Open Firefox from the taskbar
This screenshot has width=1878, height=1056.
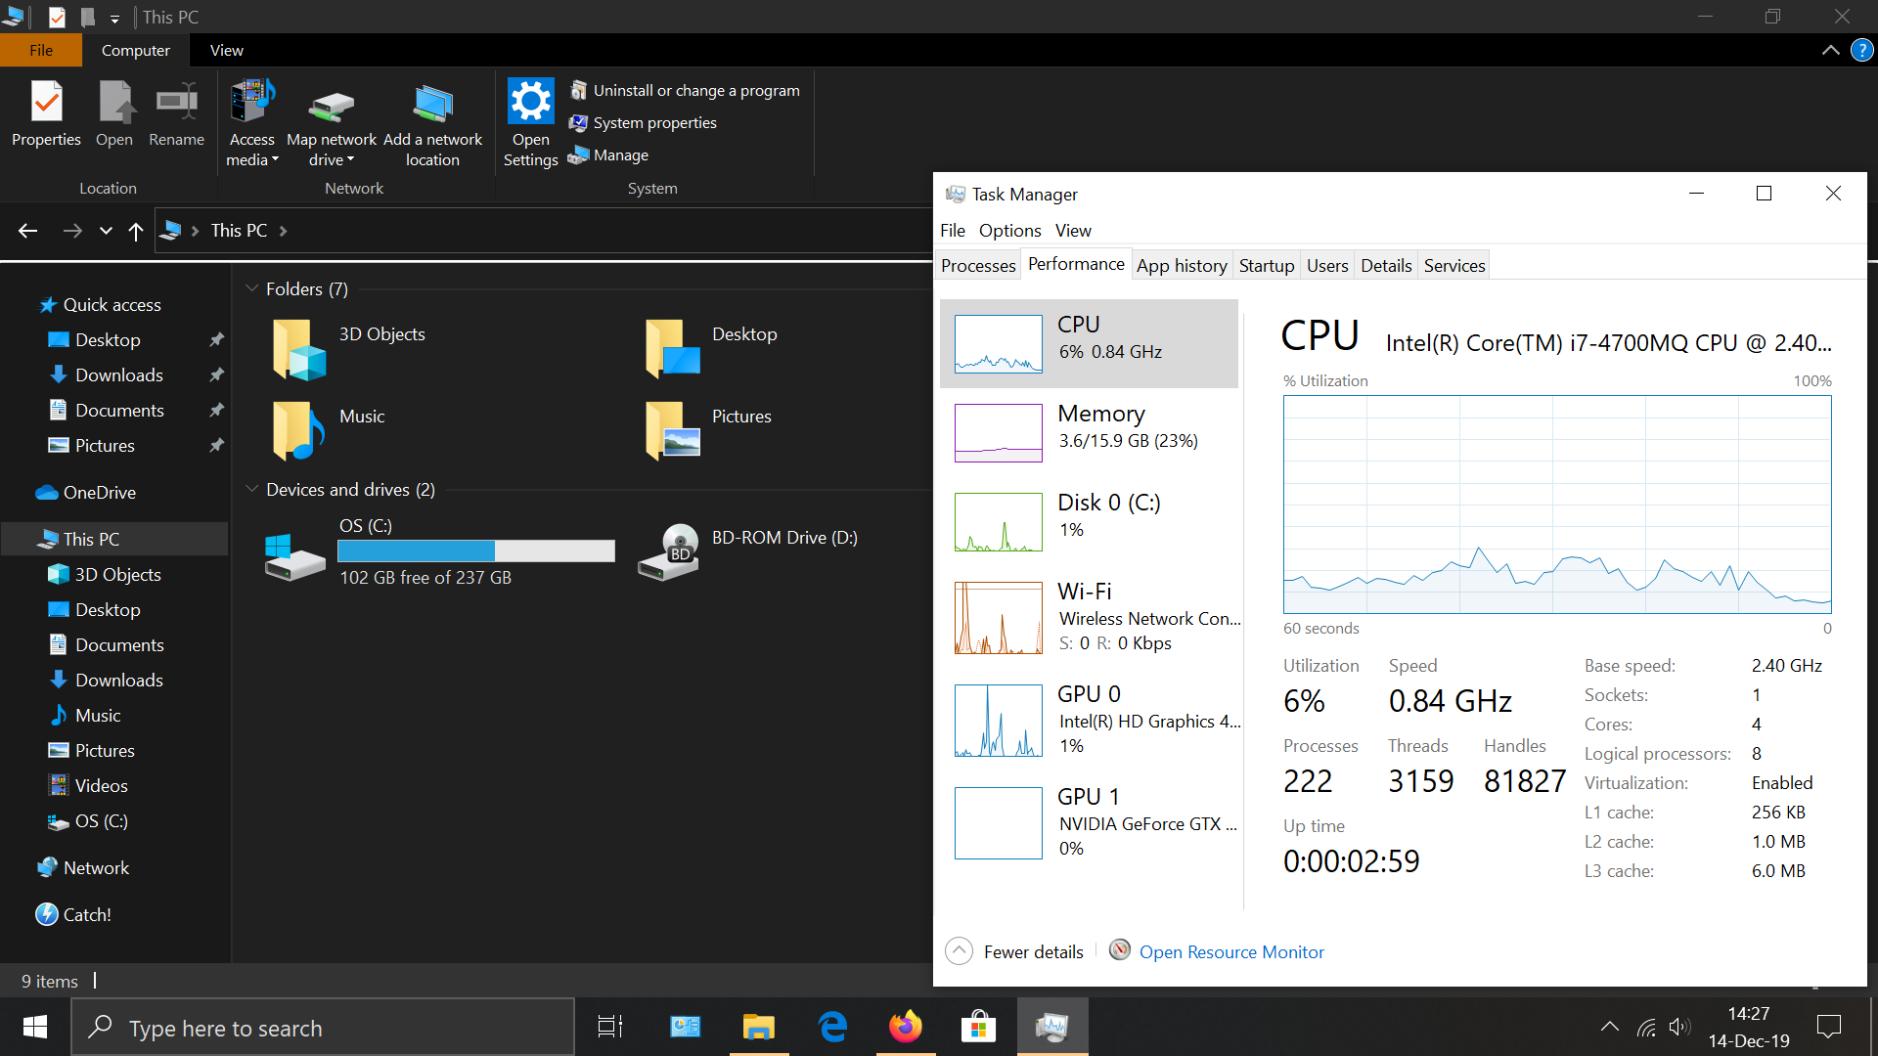[x=905, y=1027]
